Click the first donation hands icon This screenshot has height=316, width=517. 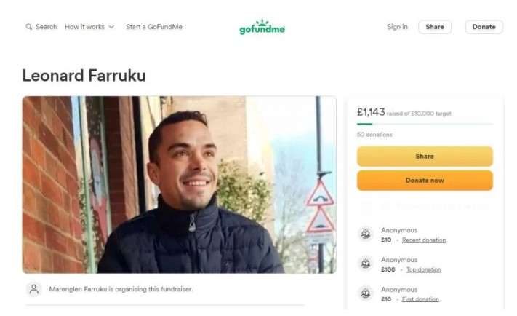coord(365,293)
